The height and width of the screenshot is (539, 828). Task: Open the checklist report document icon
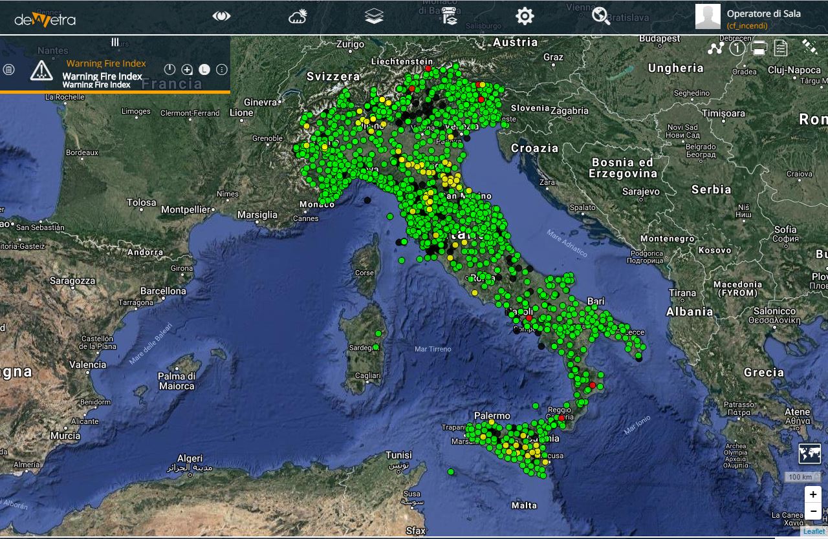click(781, 48)
